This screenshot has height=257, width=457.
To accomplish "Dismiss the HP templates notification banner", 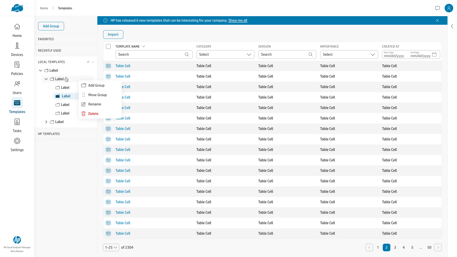I will [x=437, y=21].
